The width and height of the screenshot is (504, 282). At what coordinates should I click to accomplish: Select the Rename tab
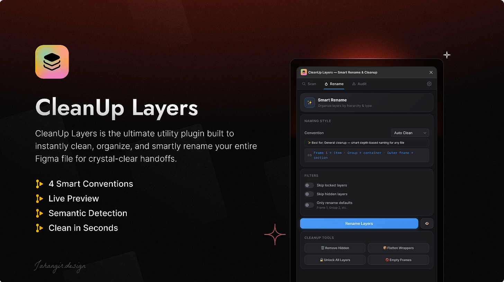click(x=334, y=84)
